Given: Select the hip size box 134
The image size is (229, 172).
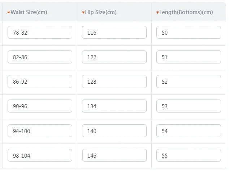Looking at the screenshot, I should point(114,106).
